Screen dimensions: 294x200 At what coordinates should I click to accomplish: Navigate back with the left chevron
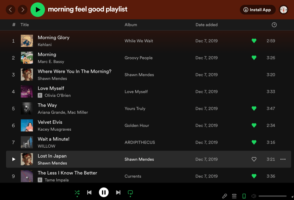click(x=11, y=9)
